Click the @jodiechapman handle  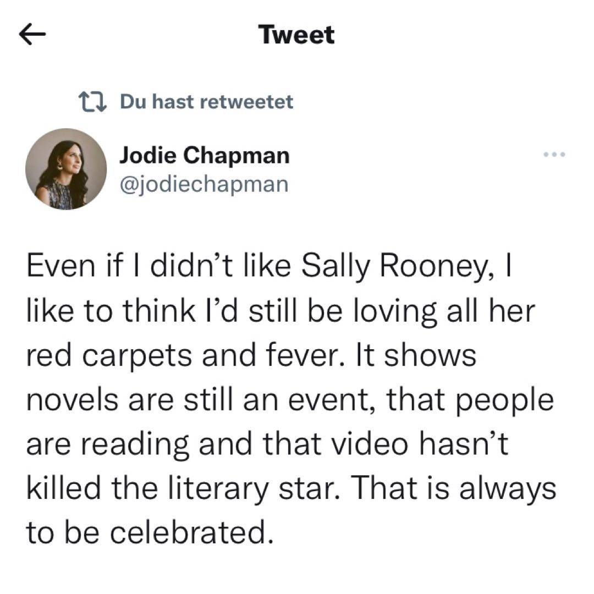coord(204,184)
